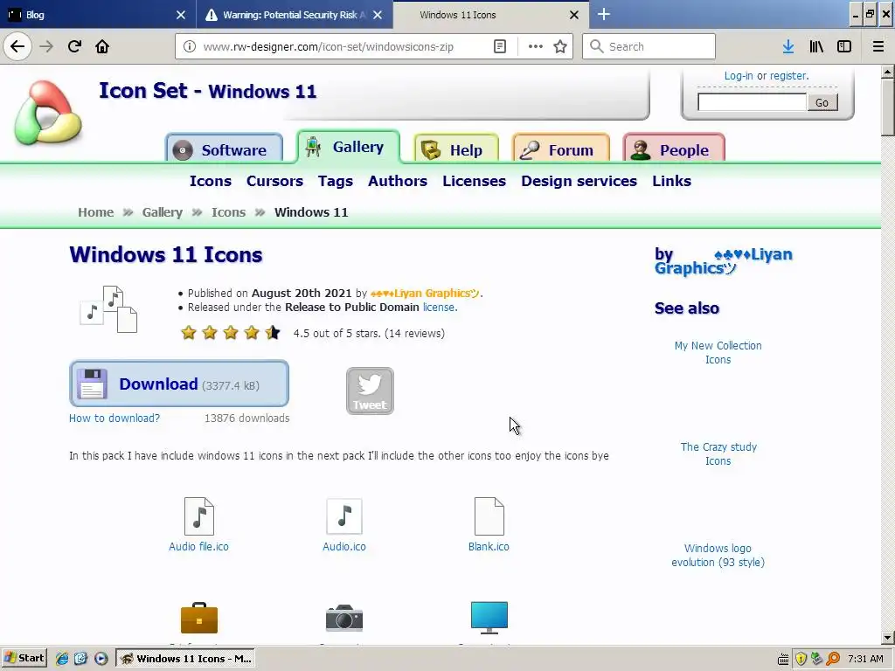Open the computer monitor icon thumbnail
895x671 pixels.
tap(489, 618)
